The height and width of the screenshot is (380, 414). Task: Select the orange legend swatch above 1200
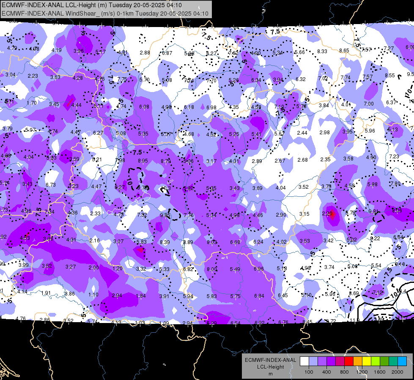point(358,361)
